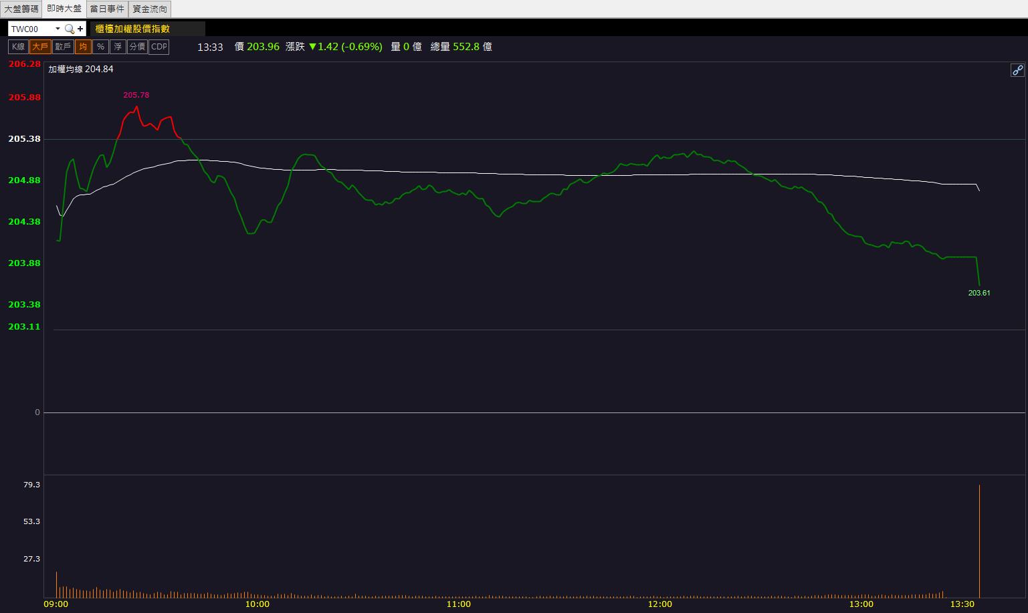Viewport: 1028px width, 613px height.
Task: Click the 206.28 price axis label
Action: click(x=24, y=64)
